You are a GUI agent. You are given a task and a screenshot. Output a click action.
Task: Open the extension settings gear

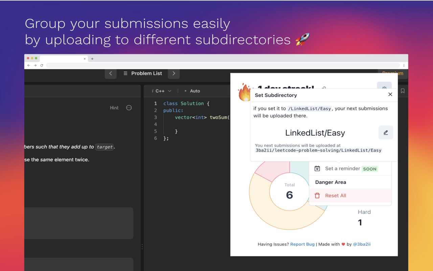384,88
